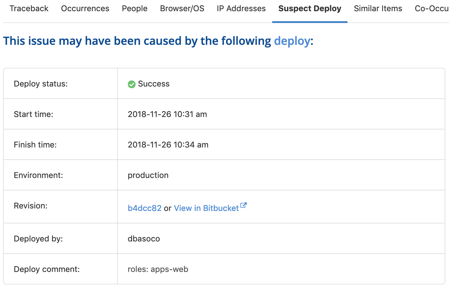Image resolution: width=449 pixels, height=290 pixels.
Task: Click 'View in Bitbucket' link
Action: coord(206,208)
